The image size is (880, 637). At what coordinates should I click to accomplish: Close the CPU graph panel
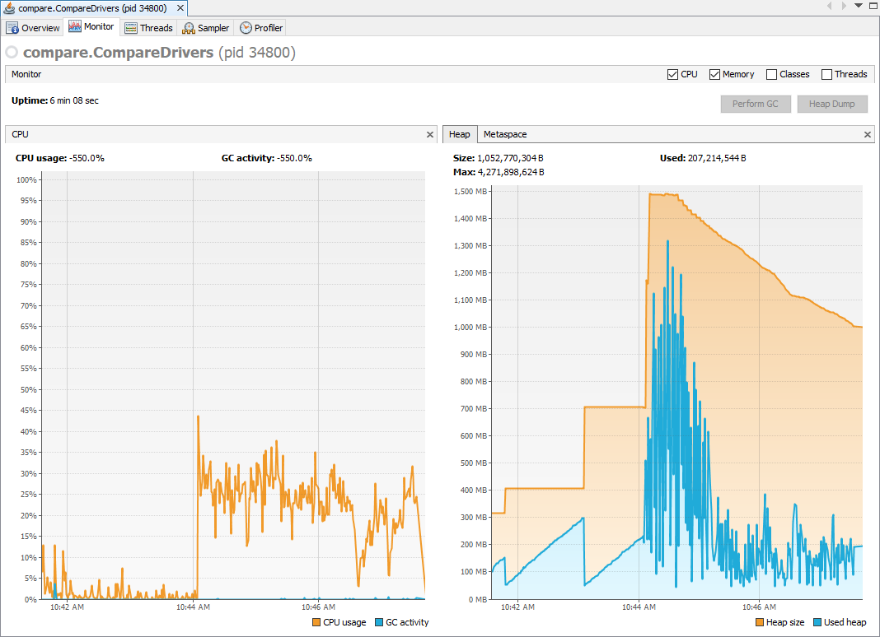[429, 134]
